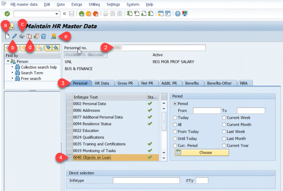The image size is (283, 191).
Task: Click the Change pencil icon
Action: pos(15,36)
